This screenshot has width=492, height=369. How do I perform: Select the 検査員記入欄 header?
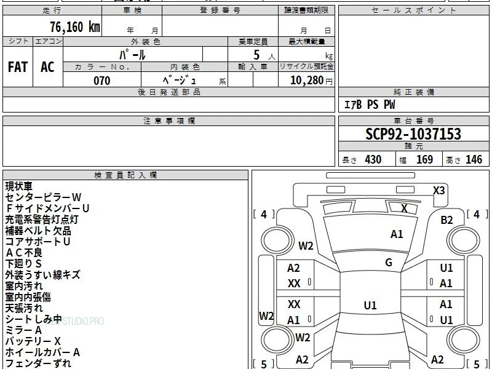[125, 175]
